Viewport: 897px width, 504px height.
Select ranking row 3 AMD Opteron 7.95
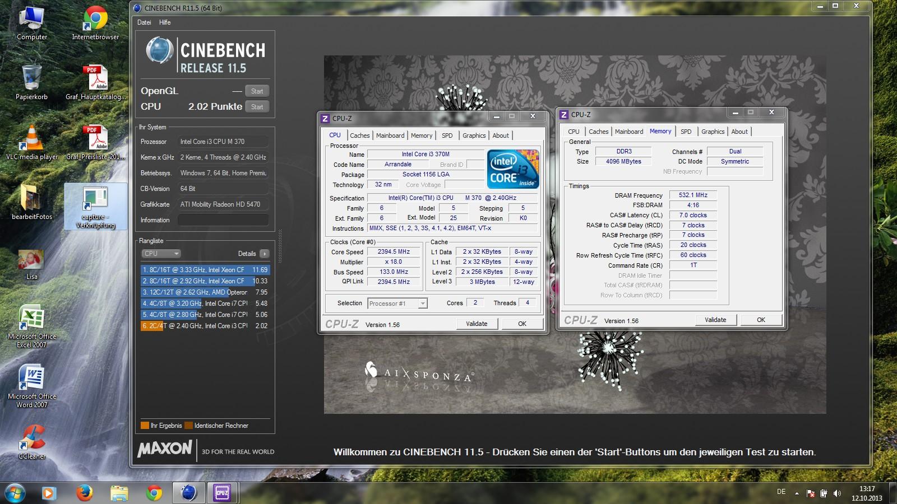[205, 292]
